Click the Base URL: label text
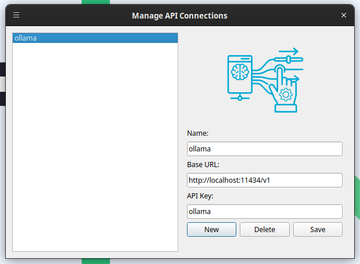 (203, 164)
